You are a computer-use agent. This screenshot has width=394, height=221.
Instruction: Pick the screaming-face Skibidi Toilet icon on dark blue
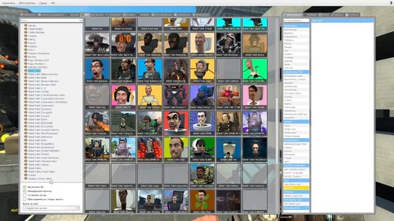point(97,71)
